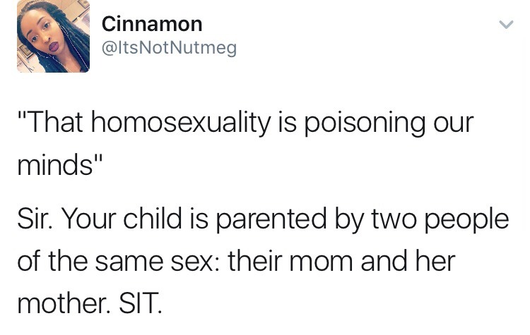Click the word "poisoning" in the quote

[365, 123]
